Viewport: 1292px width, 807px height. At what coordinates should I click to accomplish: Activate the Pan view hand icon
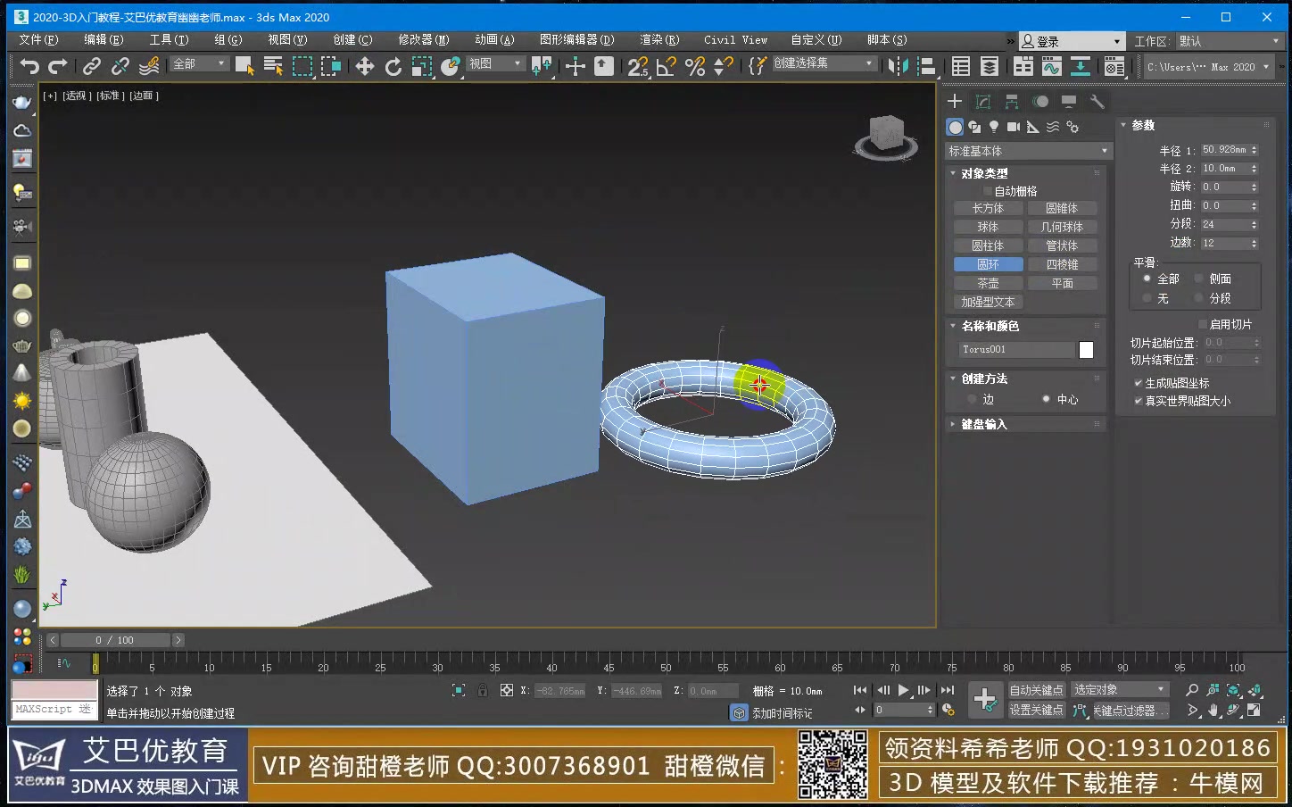pos(1214,711)
